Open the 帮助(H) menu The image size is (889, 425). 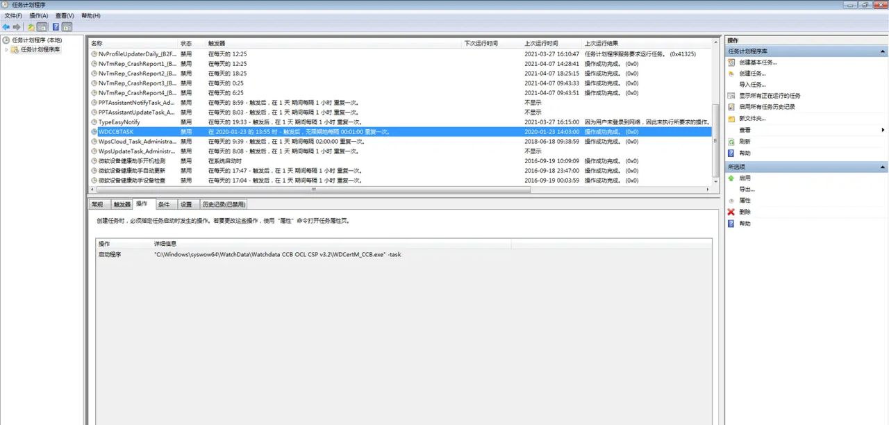click(x=91, y=15)
